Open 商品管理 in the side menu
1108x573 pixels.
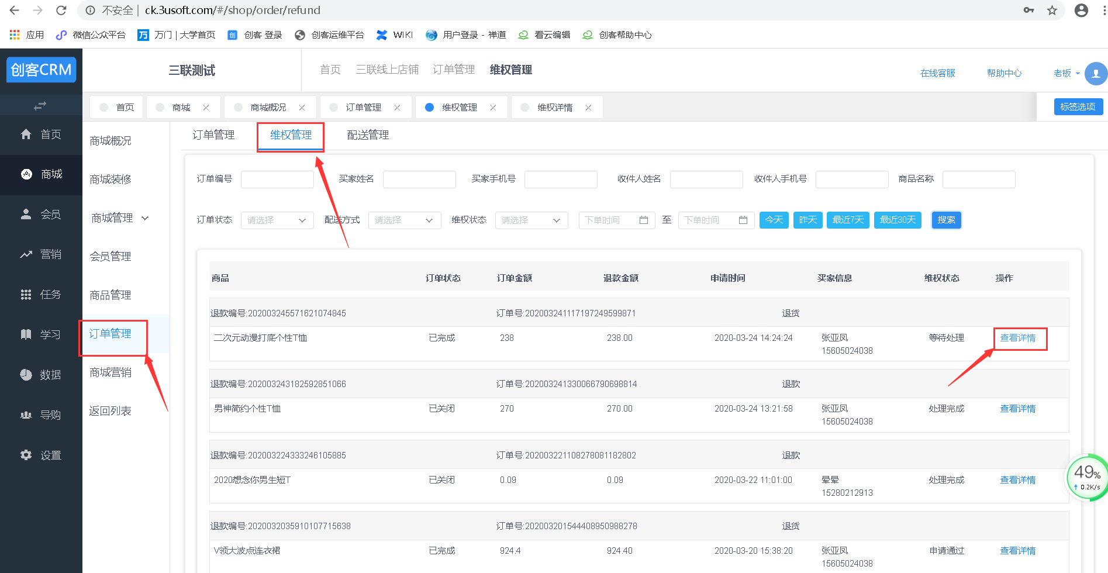(111, 295)
